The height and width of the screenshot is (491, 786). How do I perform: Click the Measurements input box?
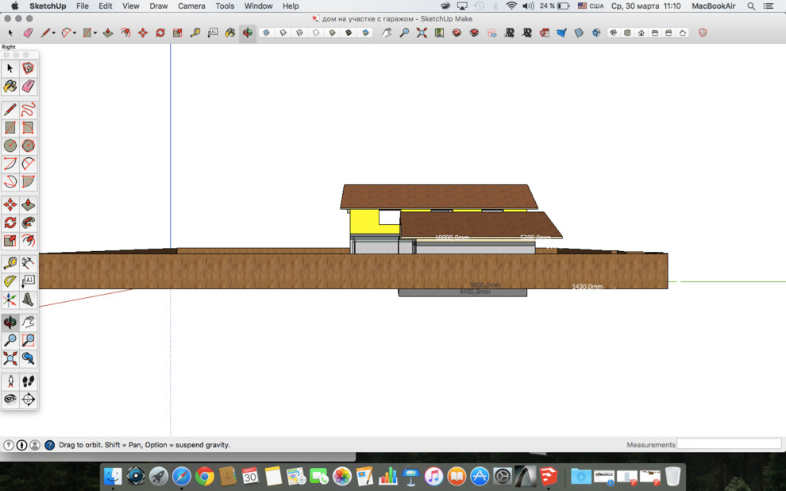(x=729, y=444)
